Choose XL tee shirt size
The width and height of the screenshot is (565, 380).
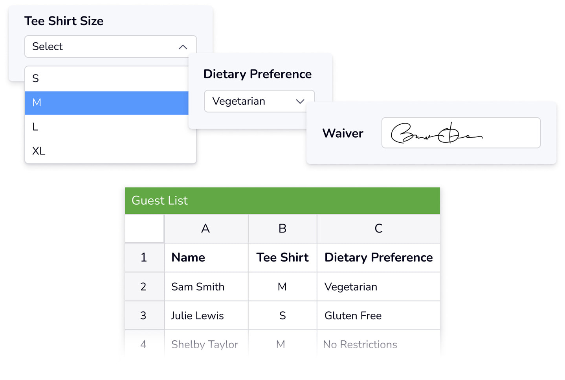110,151
